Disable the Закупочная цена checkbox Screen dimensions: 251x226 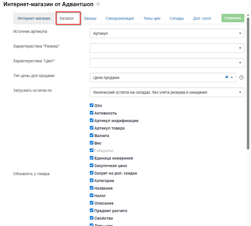(92, 165)
